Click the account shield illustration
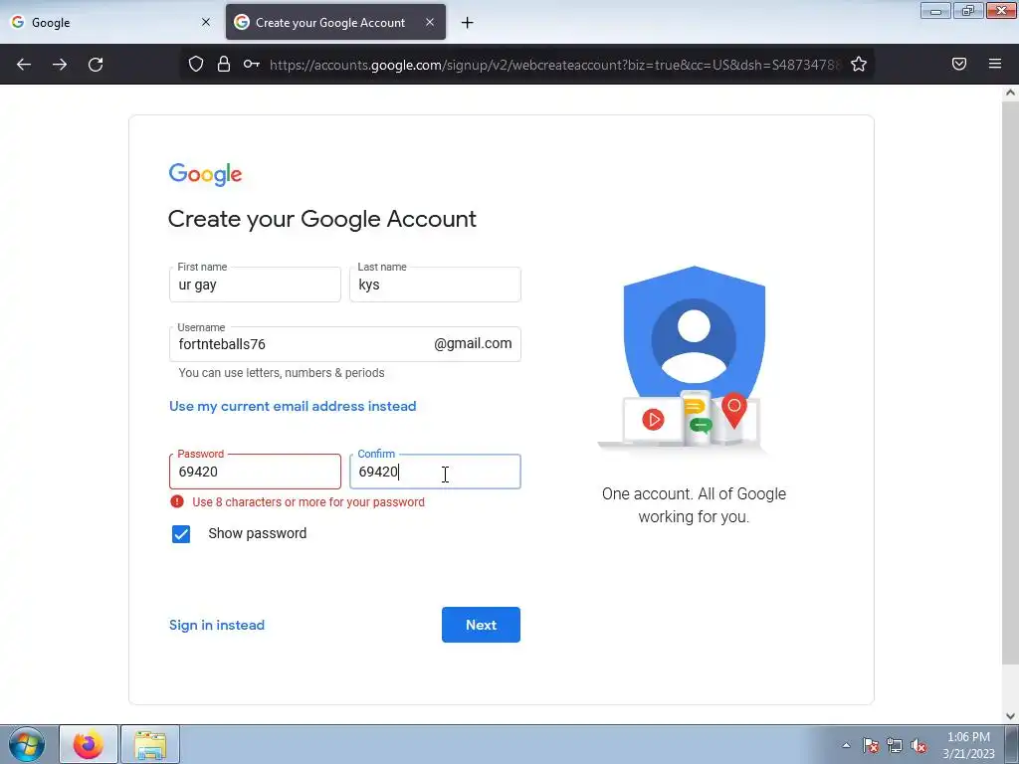The height and width of the screenshot is (764, 1019). [x=694, y=357]
